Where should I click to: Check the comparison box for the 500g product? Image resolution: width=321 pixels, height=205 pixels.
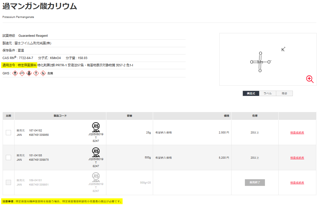(x=8, y=158)
